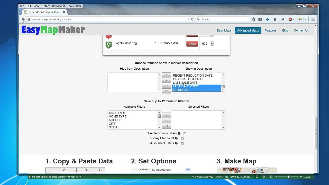Go to the Easy Maps page
The width and height of the screenshot is (329, 185).
coord(224,30)
